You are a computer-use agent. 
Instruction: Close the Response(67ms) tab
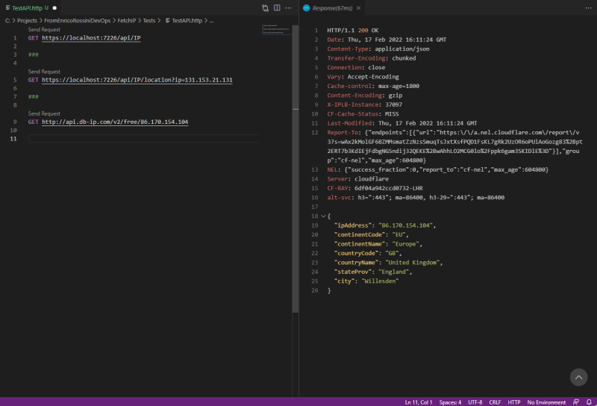358,8
